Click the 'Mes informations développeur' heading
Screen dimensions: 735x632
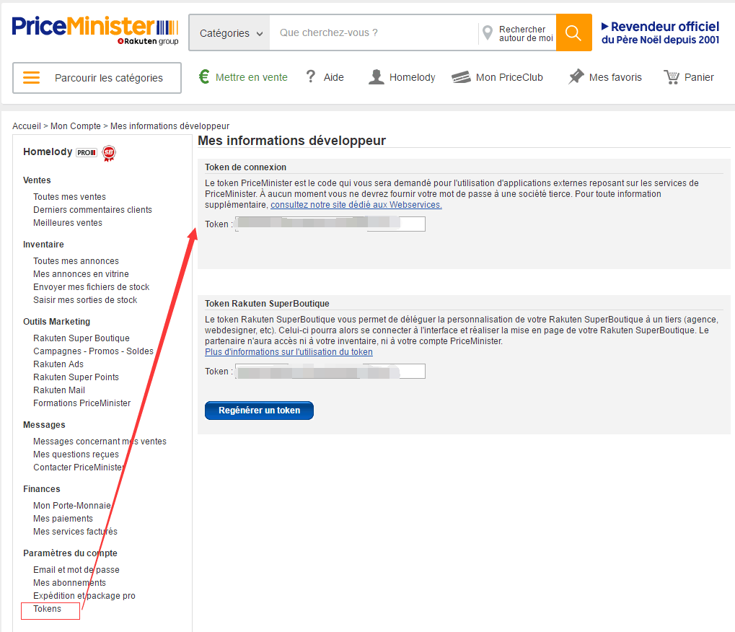point(291,141)
